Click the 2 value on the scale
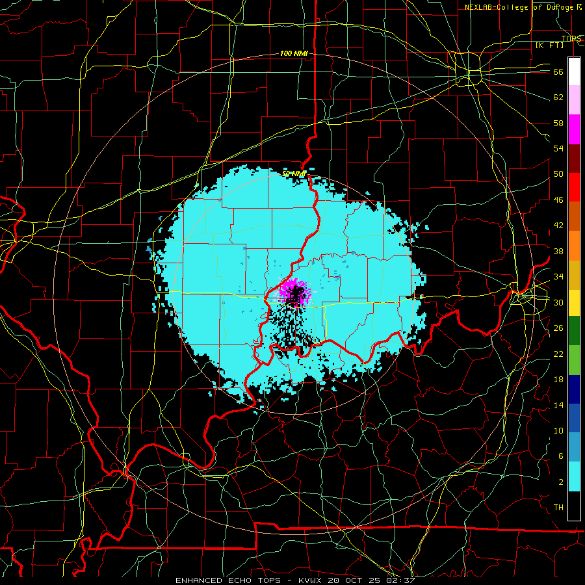 click(x=560, y=482)
